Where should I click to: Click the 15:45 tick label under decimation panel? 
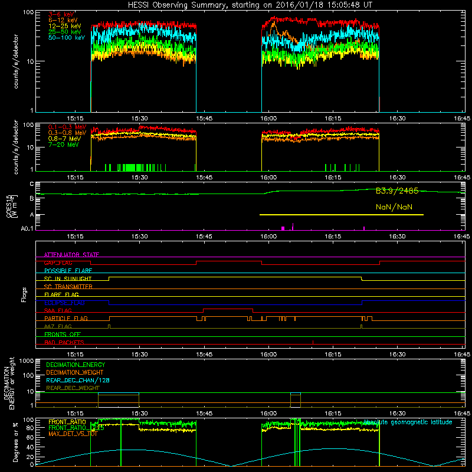[x=204, y=414]
